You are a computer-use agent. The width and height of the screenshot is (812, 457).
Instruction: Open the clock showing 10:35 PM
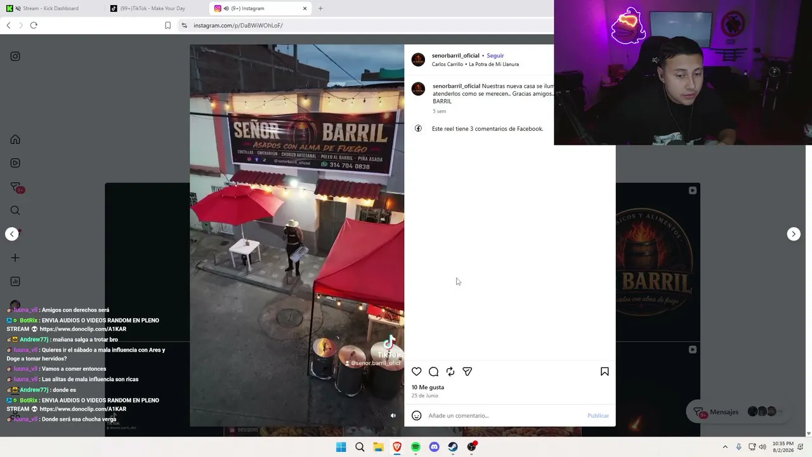tap(783, 447)
